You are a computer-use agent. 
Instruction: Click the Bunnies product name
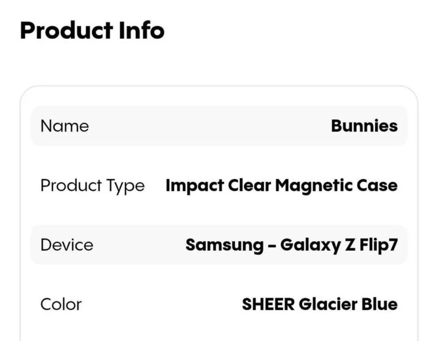(x=364, y=126)
